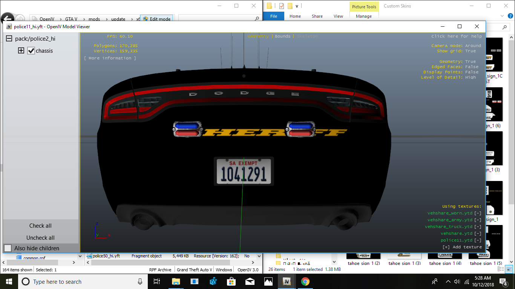Open File Explorer from the taskbar
The height and width of the screenshot is (289, 515).
176,281
